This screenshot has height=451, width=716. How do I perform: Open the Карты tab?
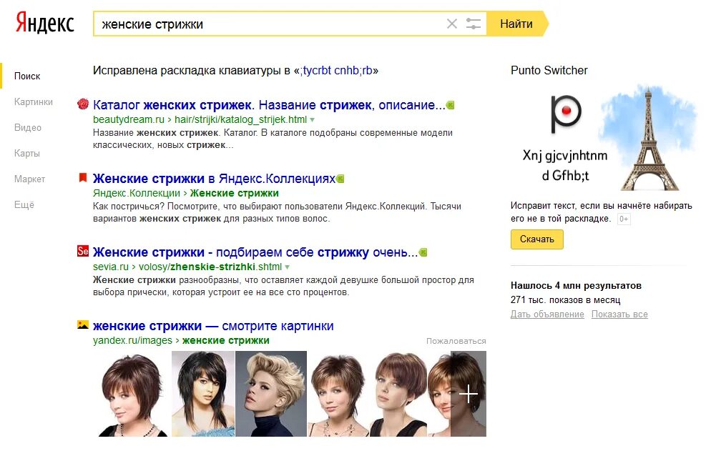coord(27,154)
